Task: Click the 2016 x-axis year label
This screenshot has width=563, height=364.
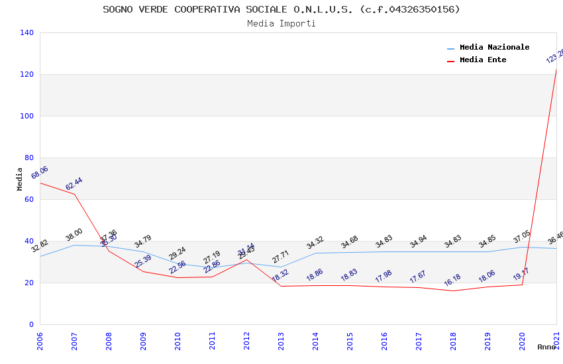Action: pyautogui.click(x=384, y=341)
